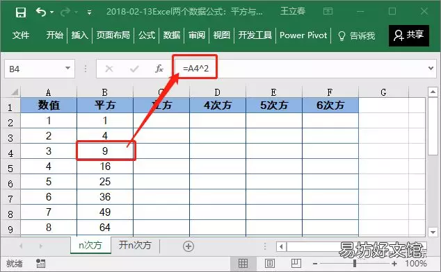Click the macro recording status icon

pyautogui.click(x=40, y=263)
